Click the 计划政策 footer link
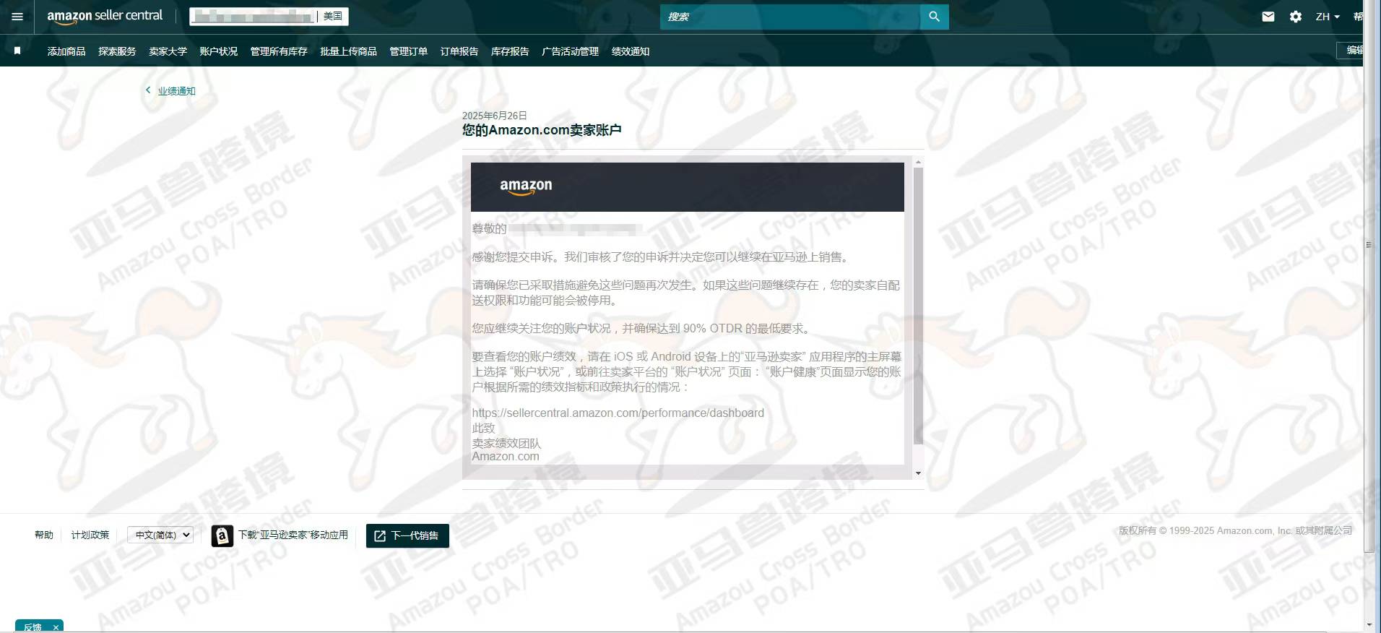 click(x=90, y=535)
